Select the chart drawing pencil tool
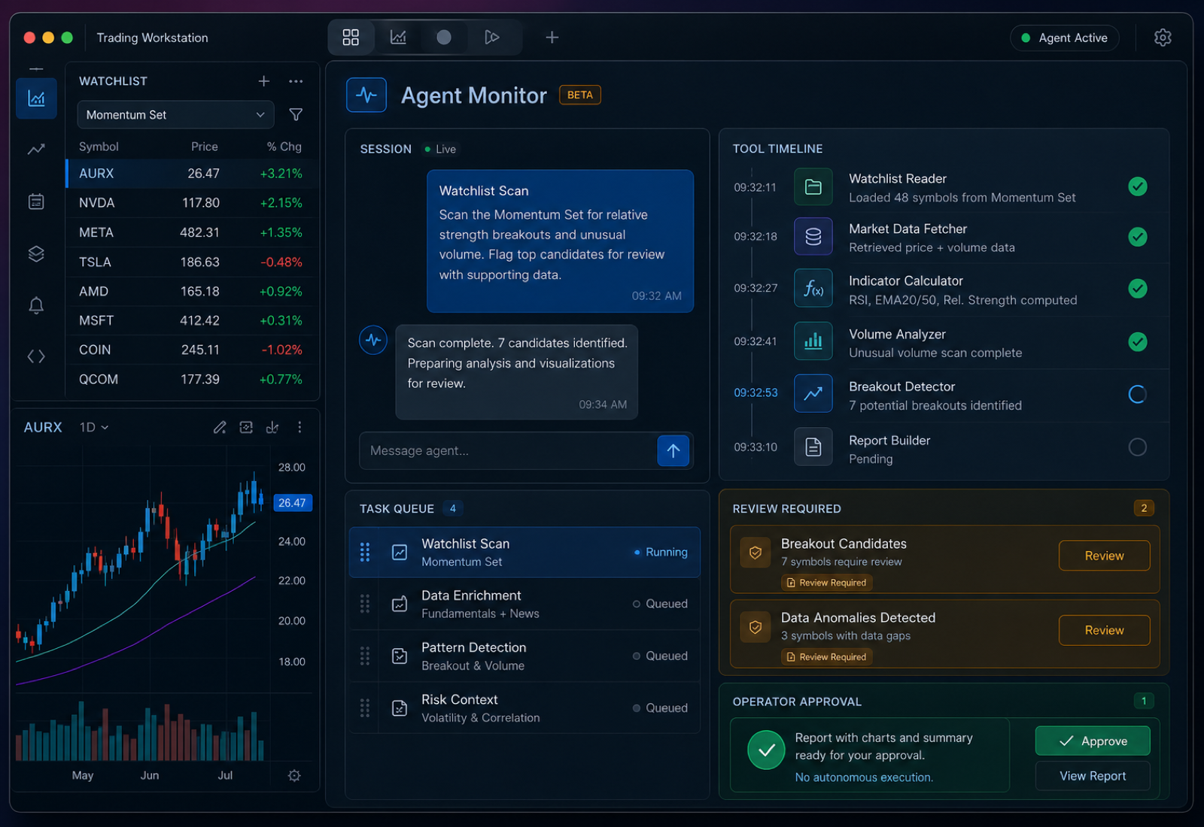Screen dimensions: 1204x827 (x=220, y=427)
